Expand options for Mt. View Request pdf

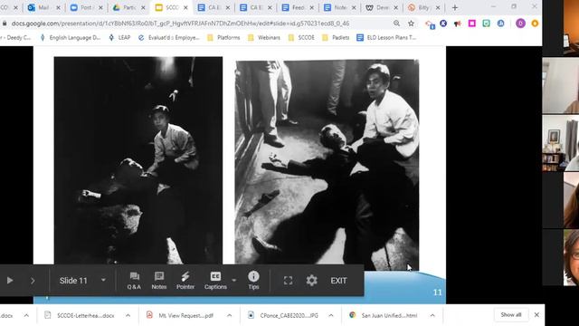tap(229, 315)
